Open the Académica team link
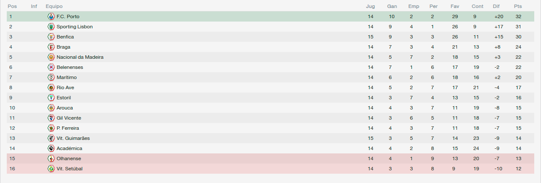Viewport: 541px width, 183px height. point(69,148)
